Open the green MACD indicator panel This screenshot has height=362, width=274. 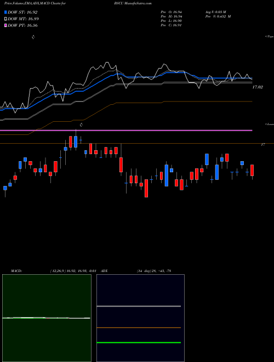47,318
